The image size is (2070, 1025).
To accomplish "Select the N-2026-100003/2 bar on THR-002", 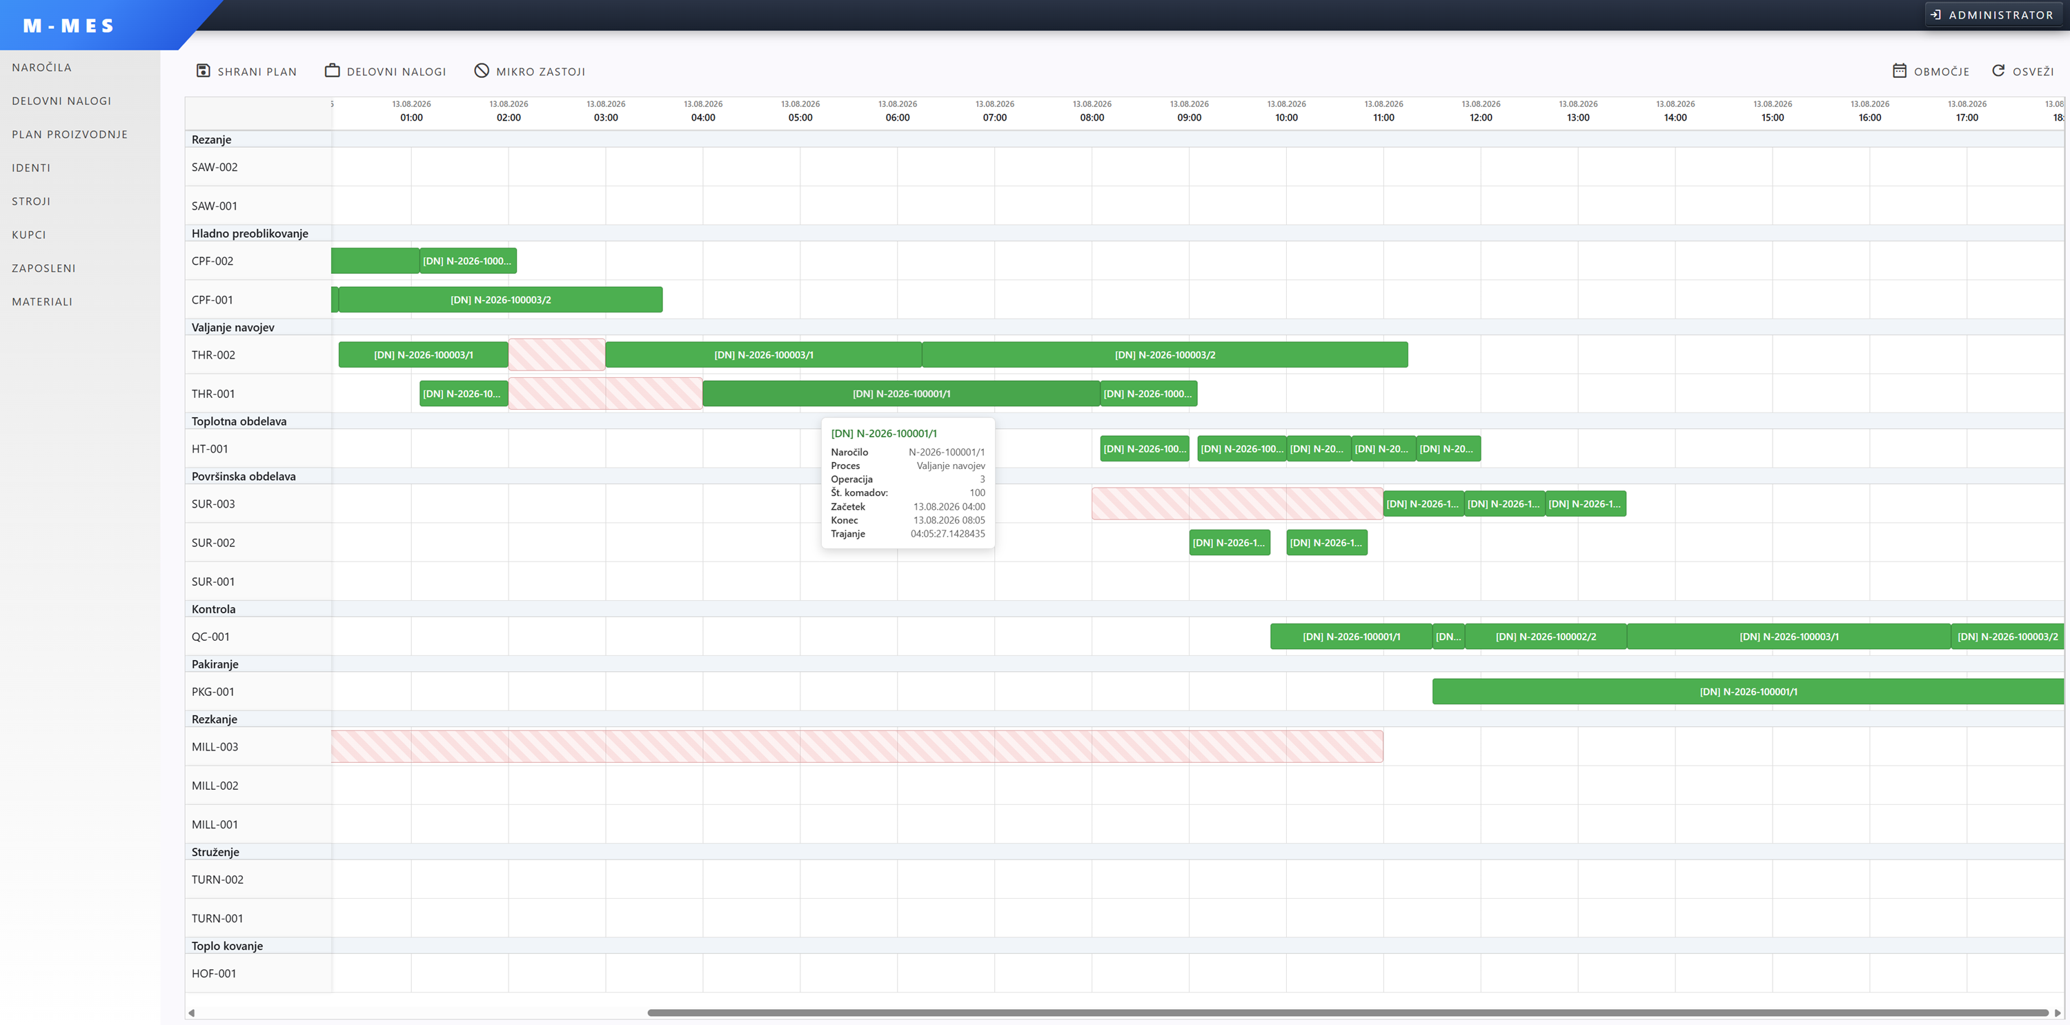I will tap(1165, 355).
